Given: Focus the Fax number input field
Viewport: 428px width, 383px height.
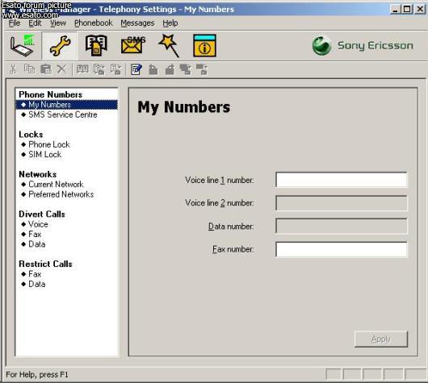Looking at the screenshot, I should (342, 249).
